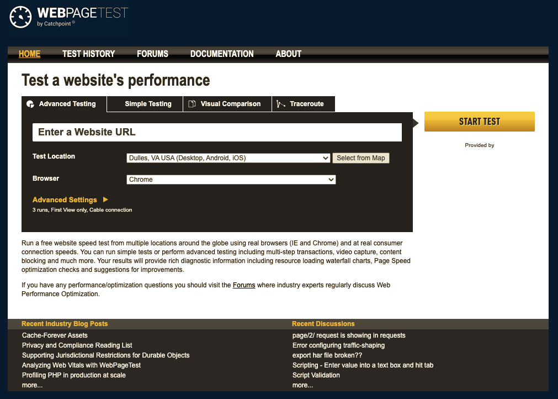Viewport: 558px width, 399px height.
Task: Open DOCUMENTATION in the navigation bar
Action: point(222,54)
